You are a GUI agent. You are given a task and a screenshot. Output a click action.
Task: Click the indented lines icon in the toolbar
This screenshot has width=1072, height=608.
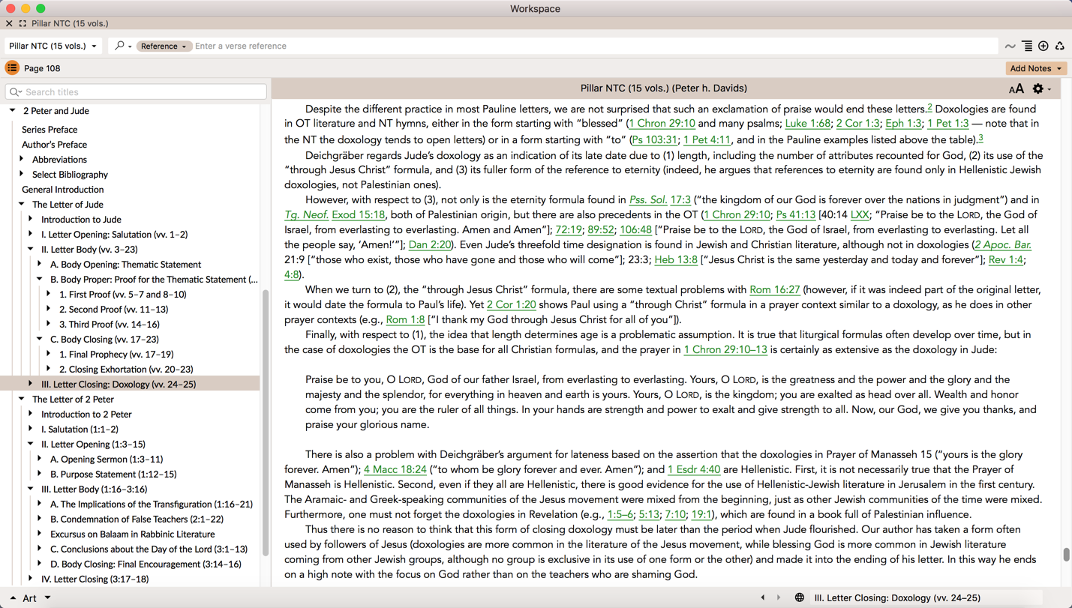(x=1027, y=46)
